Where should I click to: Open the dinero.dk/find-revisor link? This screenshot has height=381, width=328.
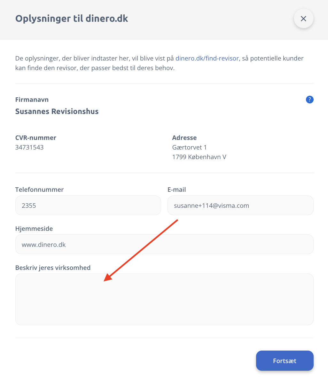[207, 58]
